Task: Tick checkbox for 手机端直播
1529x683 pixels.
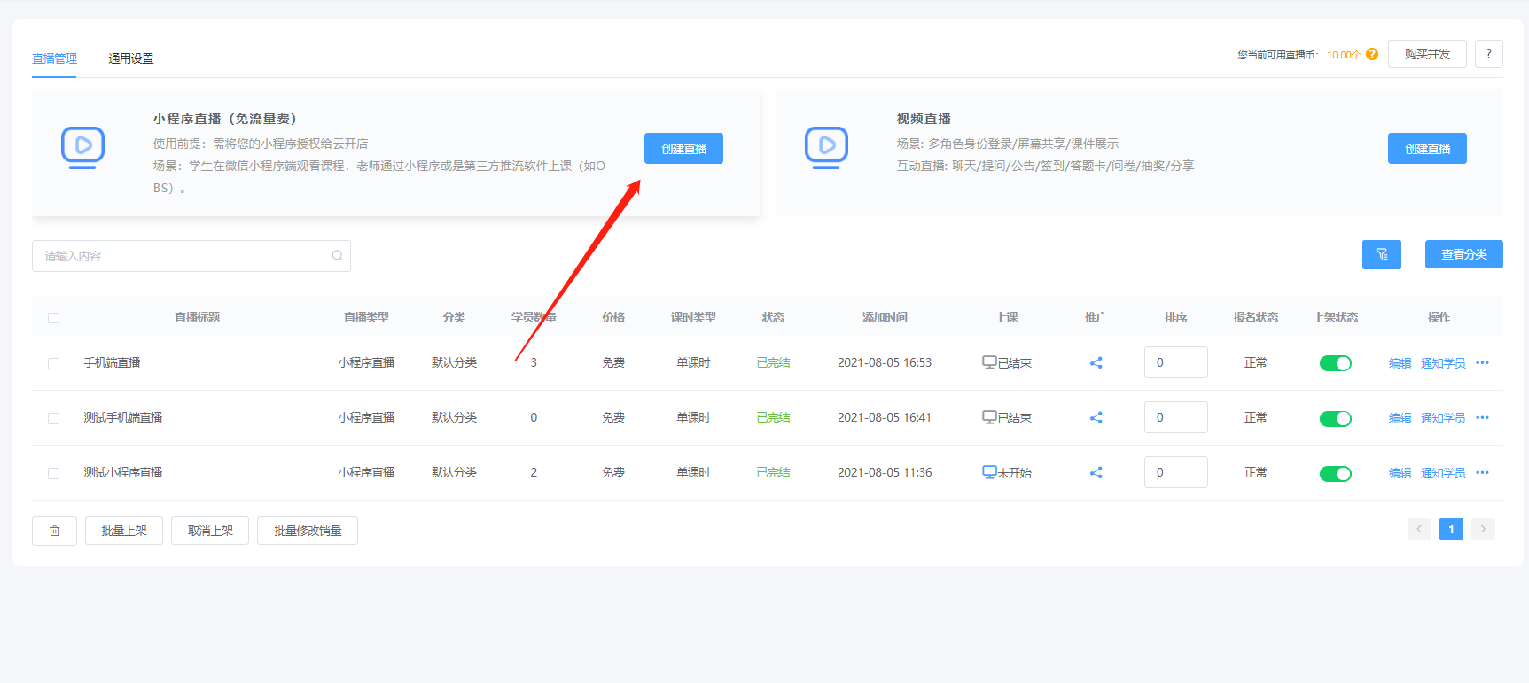Action: 53,363
